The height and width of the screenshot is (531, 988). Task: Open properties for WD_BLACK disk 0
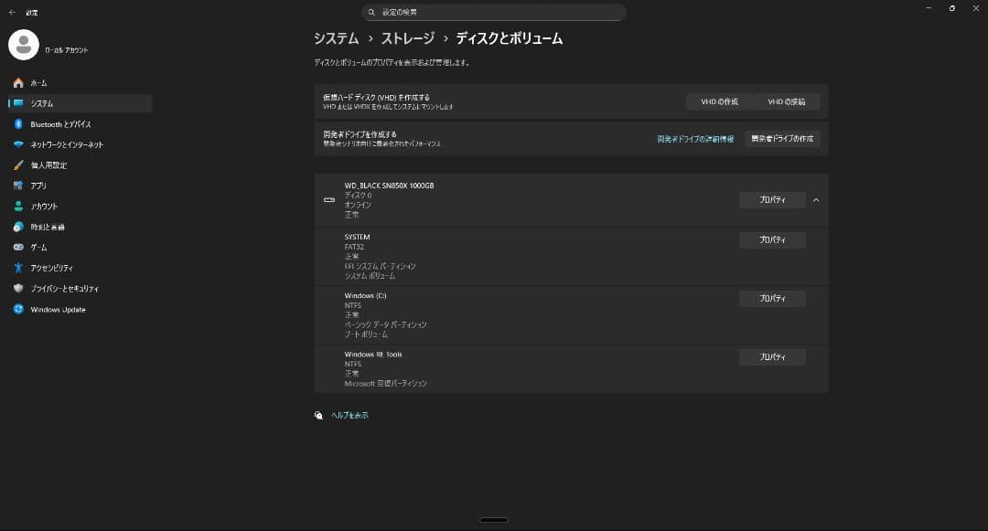(772, 199)
